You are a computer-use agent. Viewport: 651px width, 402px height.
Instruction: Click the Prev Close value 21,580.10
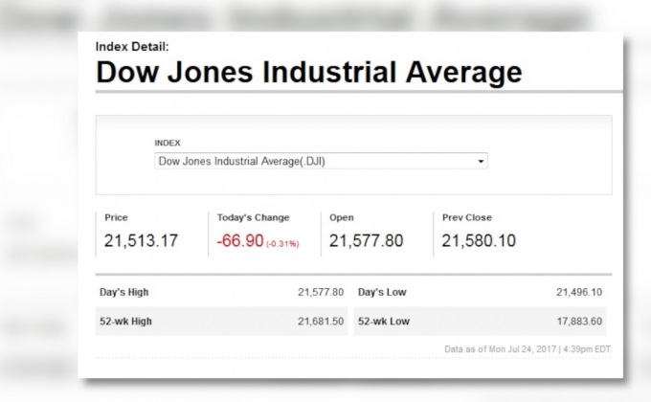(x=479, y=241)
